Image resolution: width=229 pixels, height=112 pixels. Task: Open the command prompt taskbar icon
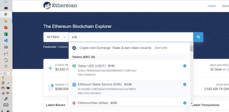(x=6, y=8)
